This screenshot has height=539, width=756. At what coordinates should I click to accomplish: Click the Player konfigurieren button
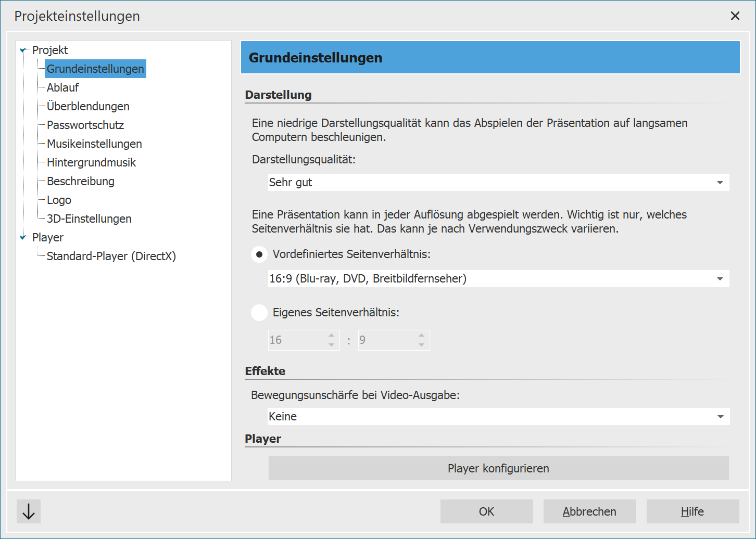(x=498, y=468)
